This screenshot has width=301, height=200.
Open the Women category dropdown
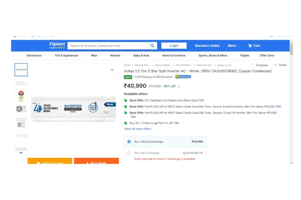pos(116,56)
